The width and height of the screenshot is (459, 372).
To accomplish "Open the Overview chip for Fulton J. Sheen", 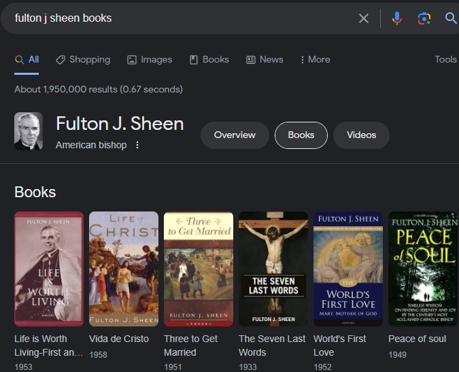I will (x=235, y=135).
